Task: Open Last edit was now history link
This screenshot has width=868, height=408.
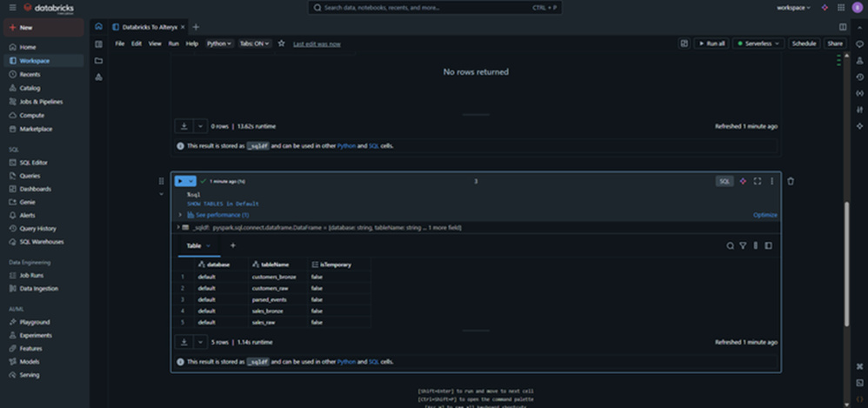Action: [317, 43]
